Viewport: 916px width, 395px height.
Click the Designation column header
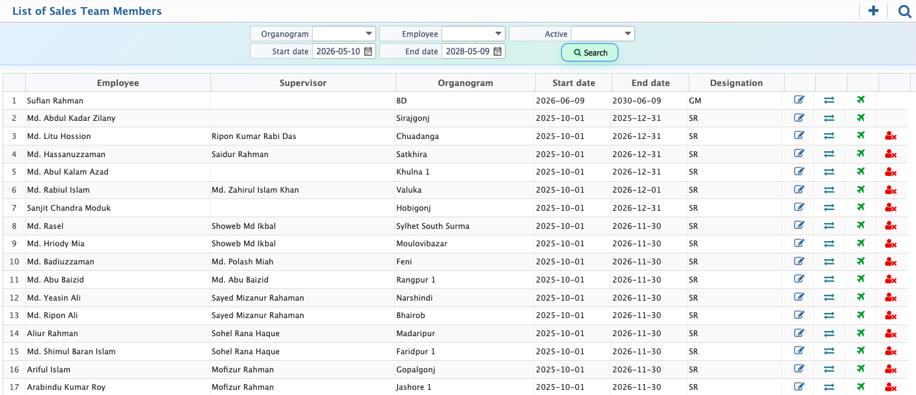737,83
